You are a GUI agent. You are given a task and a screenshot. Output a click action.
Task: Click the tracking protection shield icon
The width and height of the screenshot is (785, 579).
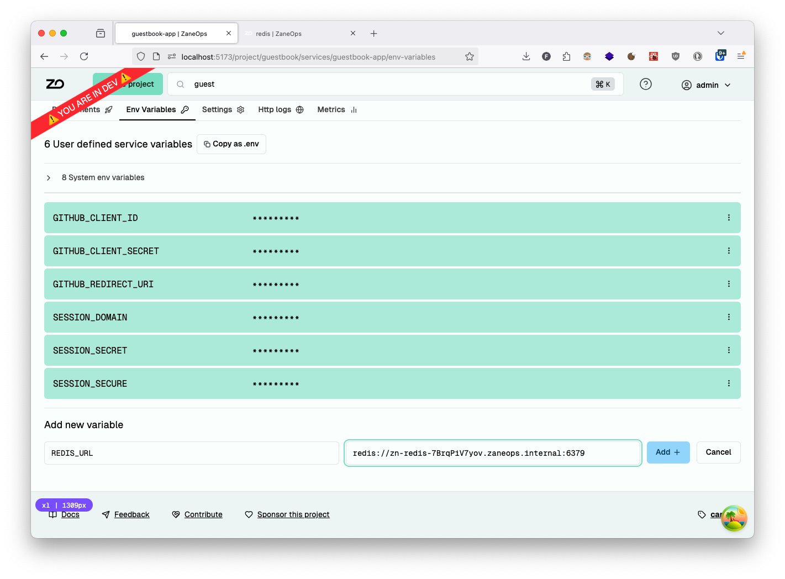pyautogui.click(x=141, y=56)
